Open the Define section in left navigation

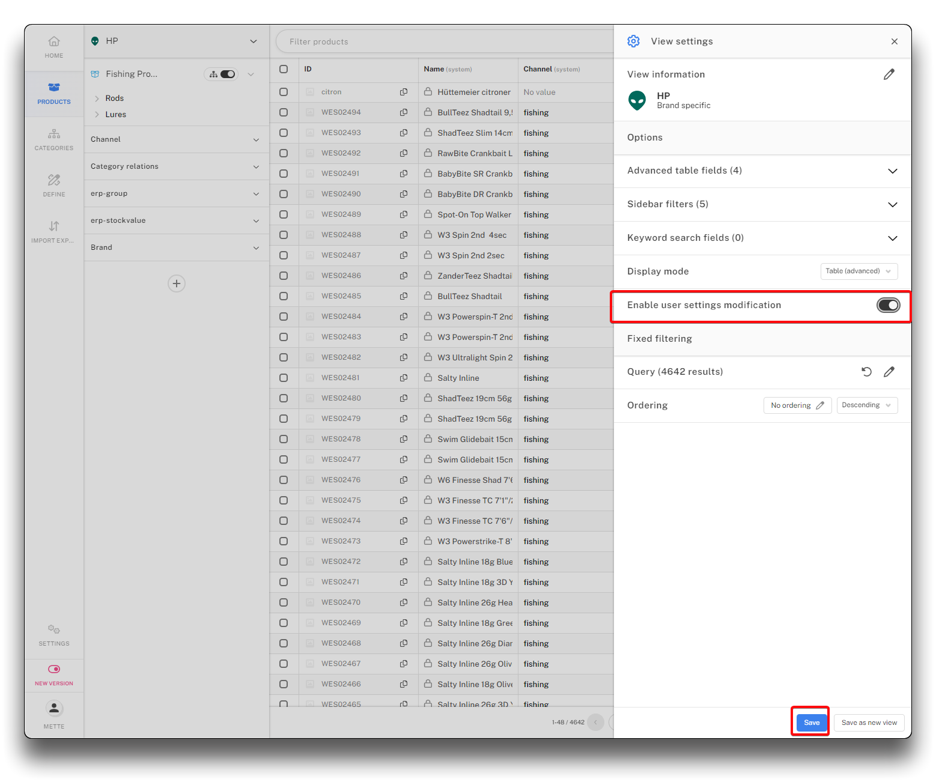54,186
